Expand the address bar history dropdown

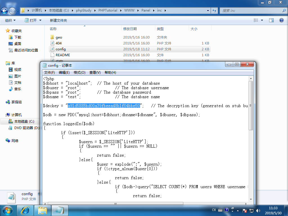pos(208,10)
